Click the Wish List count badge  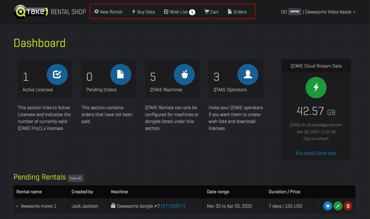click(x=192, y=12)
